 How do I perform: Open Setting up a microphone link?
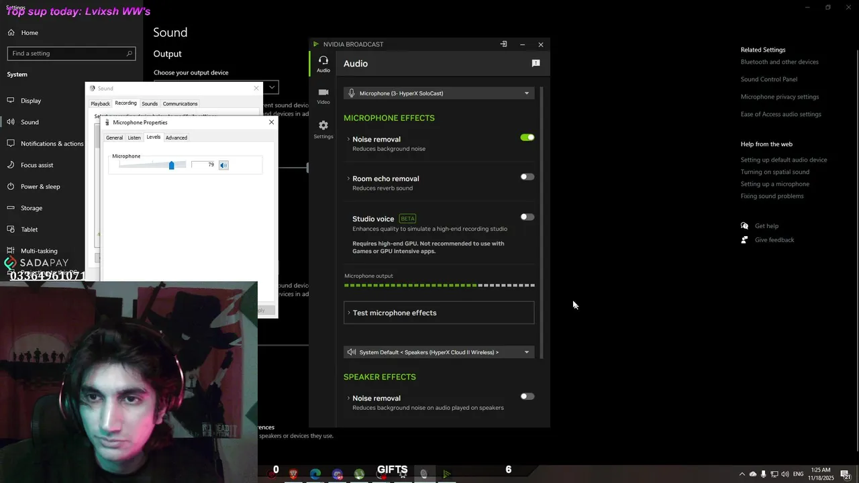pyautogui.click(x=774, y=184)
